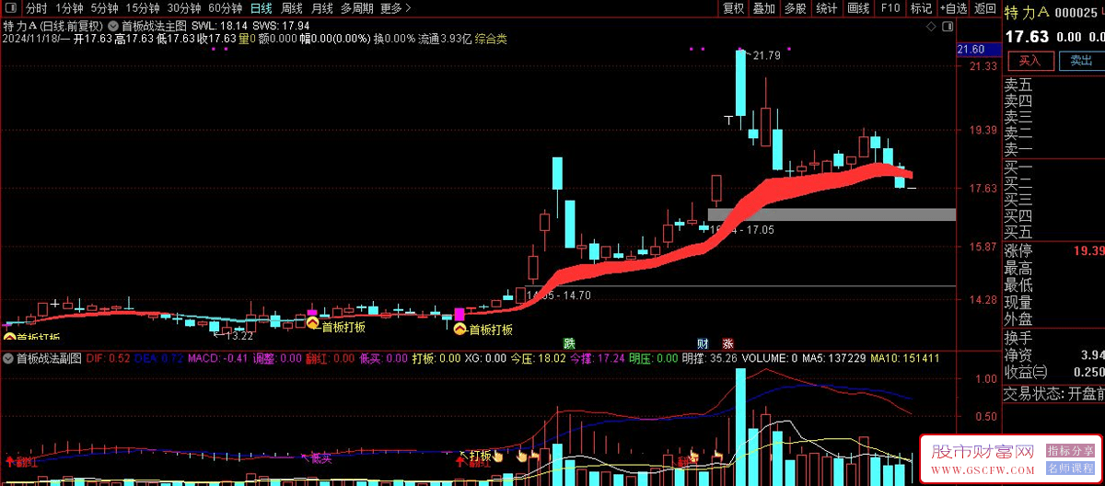
Task: Click the 净资 net asset row
Action: (x=1054, y=354)
